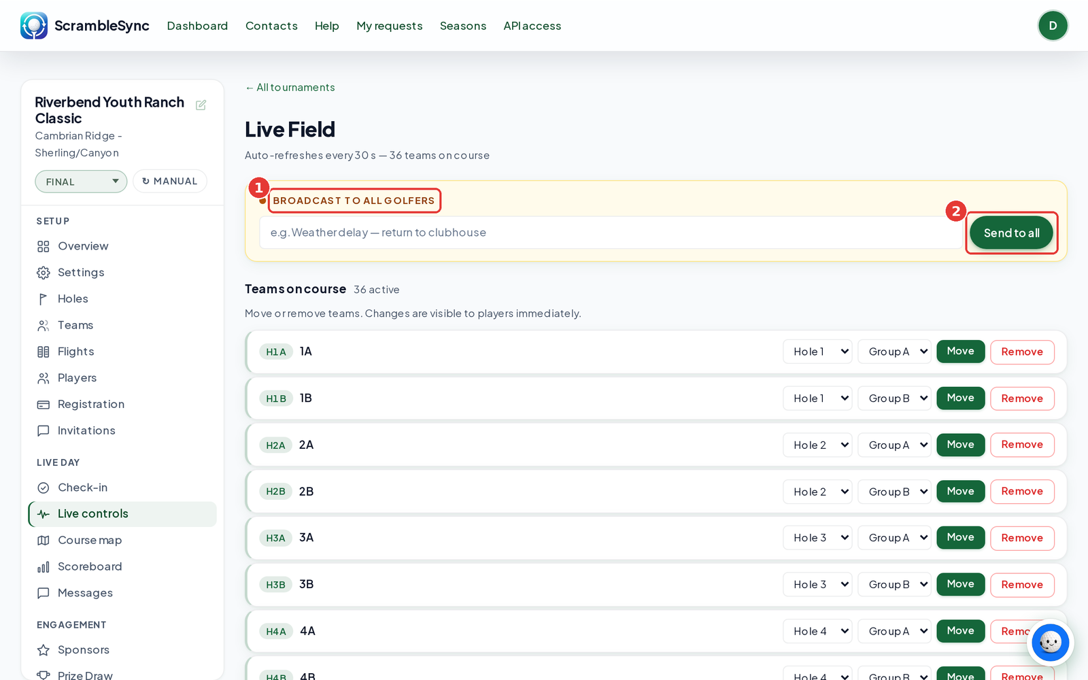Open Teams people icon in sidebar
Image resolution: width=1088 pixels, height=680 pixels.
pyautogui.click(x=44, y=326)
